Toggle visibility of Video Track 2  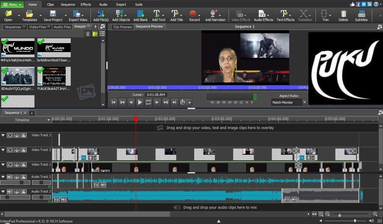[10, 150]
